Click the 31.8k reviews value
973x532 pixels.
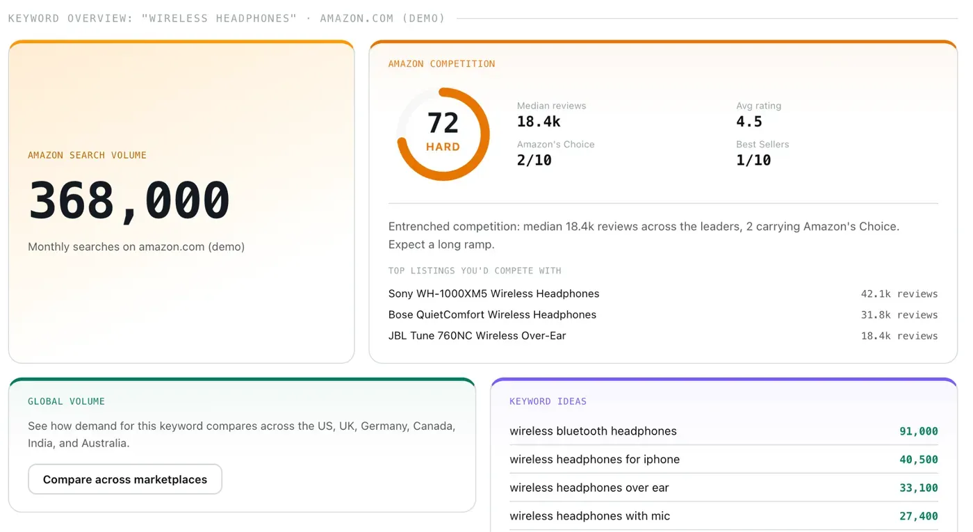(899, 314)
